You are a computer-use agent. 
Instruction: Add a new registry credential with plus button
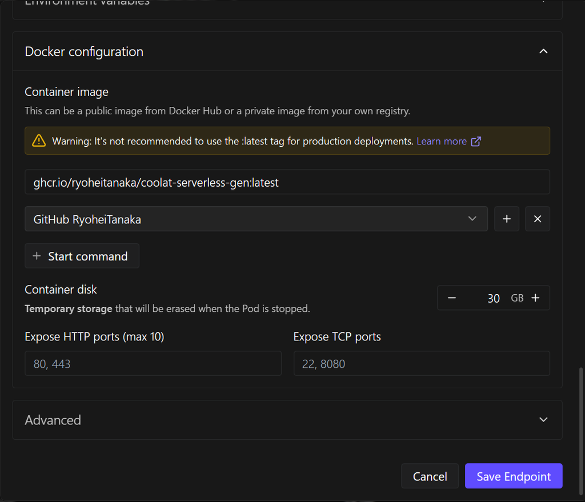click(507, 219)
